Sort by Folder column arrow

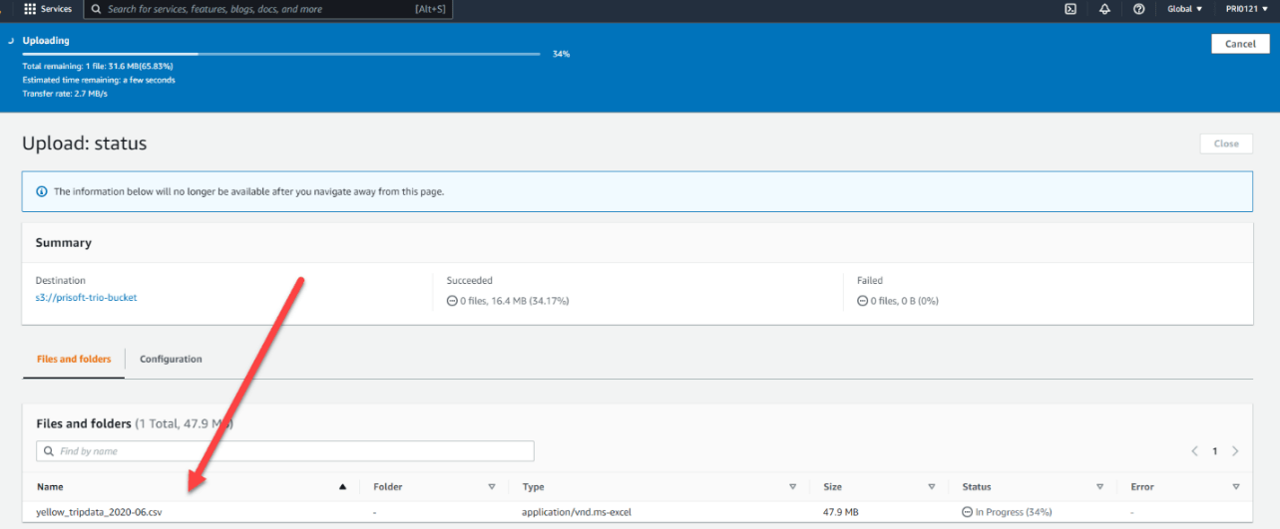pos(492,487)
